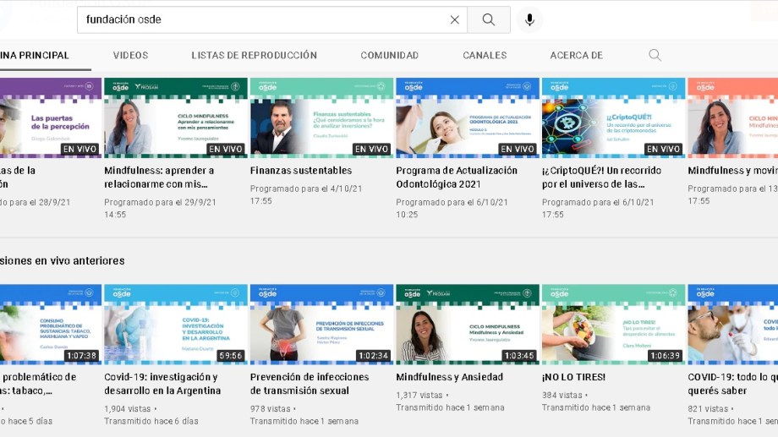Open the Listas de reproducción tab
Image resolution: width=778 pixels, height=437 pixels.
click(x=254, y=56)
